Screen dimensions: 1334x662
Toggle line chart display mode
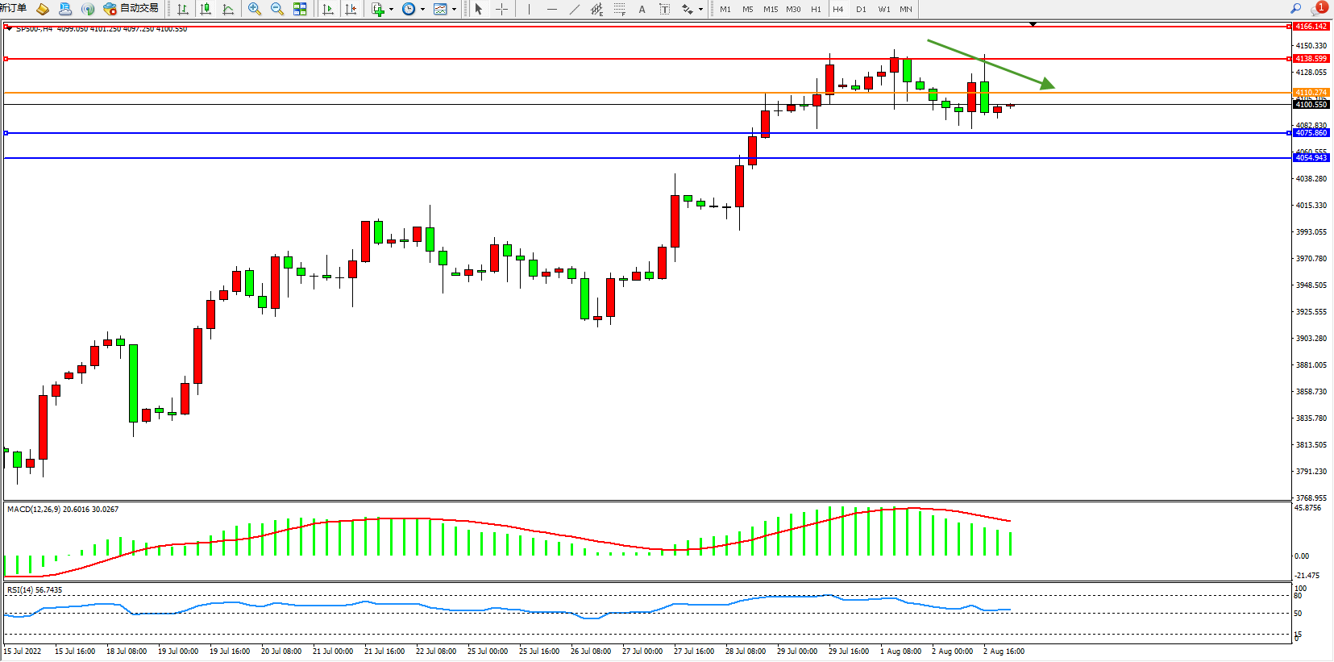pyautogui.click(x=228, y=9)
